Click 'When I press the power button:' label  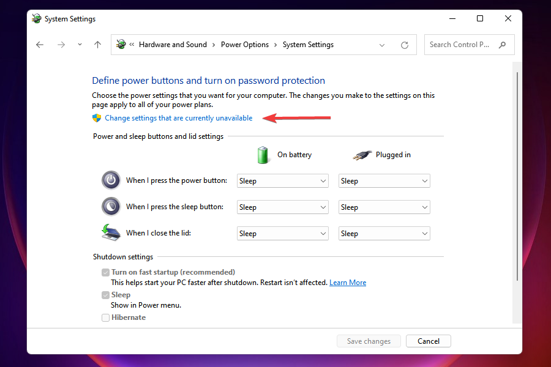click(x=176, y=180)
